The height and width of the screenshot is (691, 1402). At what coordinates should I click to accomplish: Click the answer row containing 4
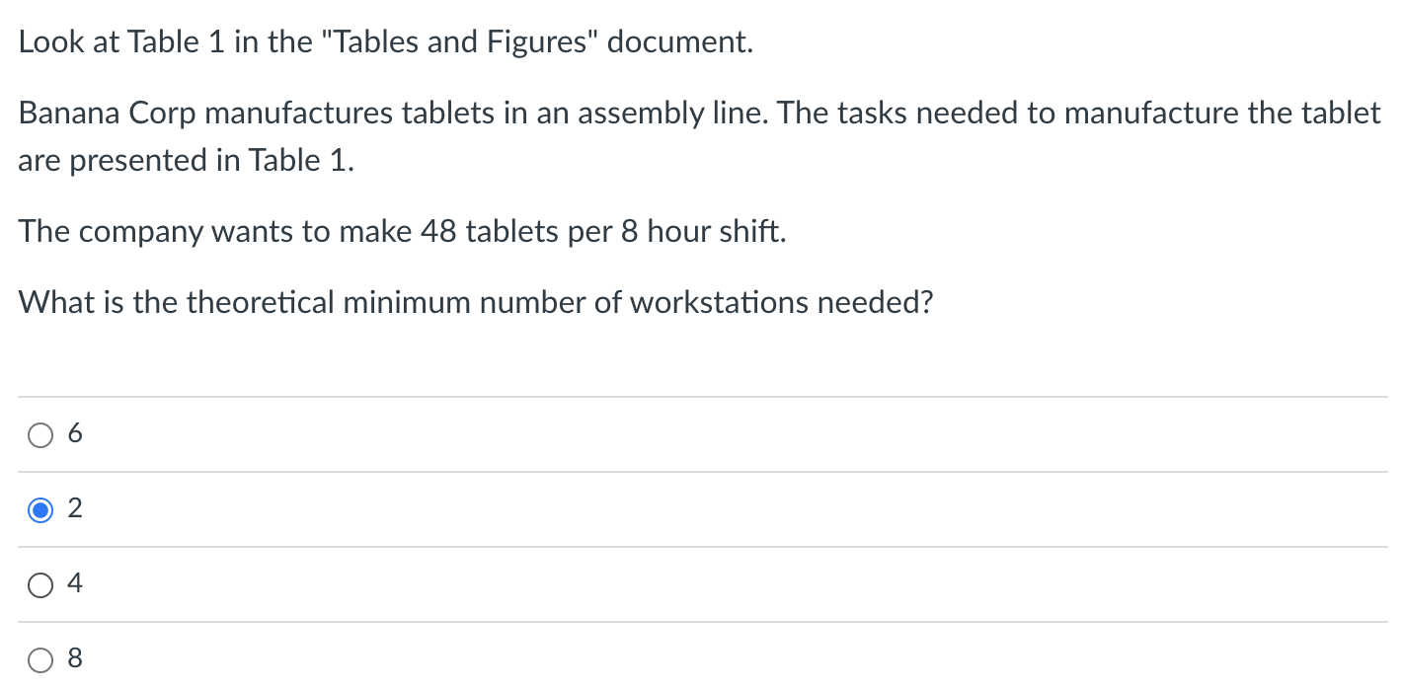[395, 584]
